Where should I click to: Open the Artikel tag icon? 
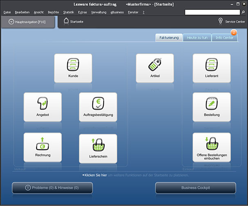tap(155, 65)
